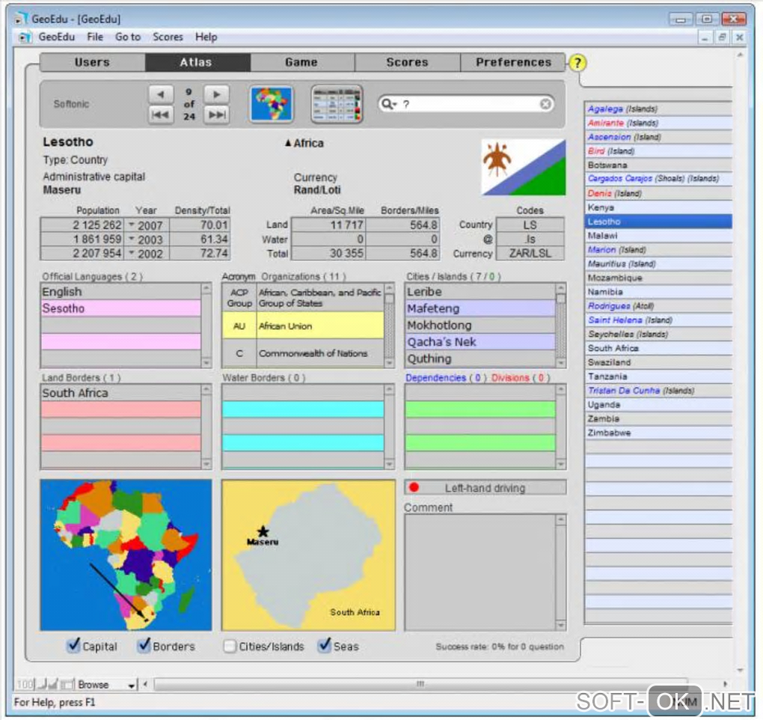
Task: Enable the Cities/Islands checkbox
Action: [x=229, y=646]
